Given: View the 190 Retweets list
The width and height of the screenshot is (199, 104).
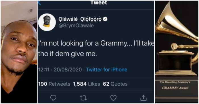Looking at the screenshot, I should [54, 84].
